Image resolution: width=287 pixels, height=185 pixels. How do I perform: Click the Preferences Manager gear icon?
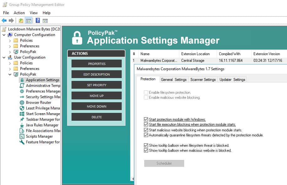click(x=22, y=91)
